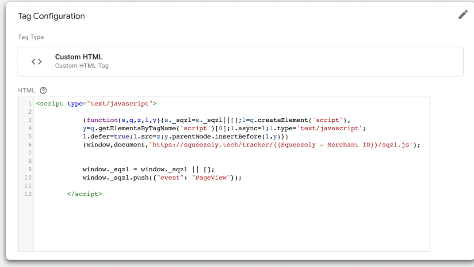
Task: Select the Custom HTML angle-brackets icon
Action: [x=36, y=61]
